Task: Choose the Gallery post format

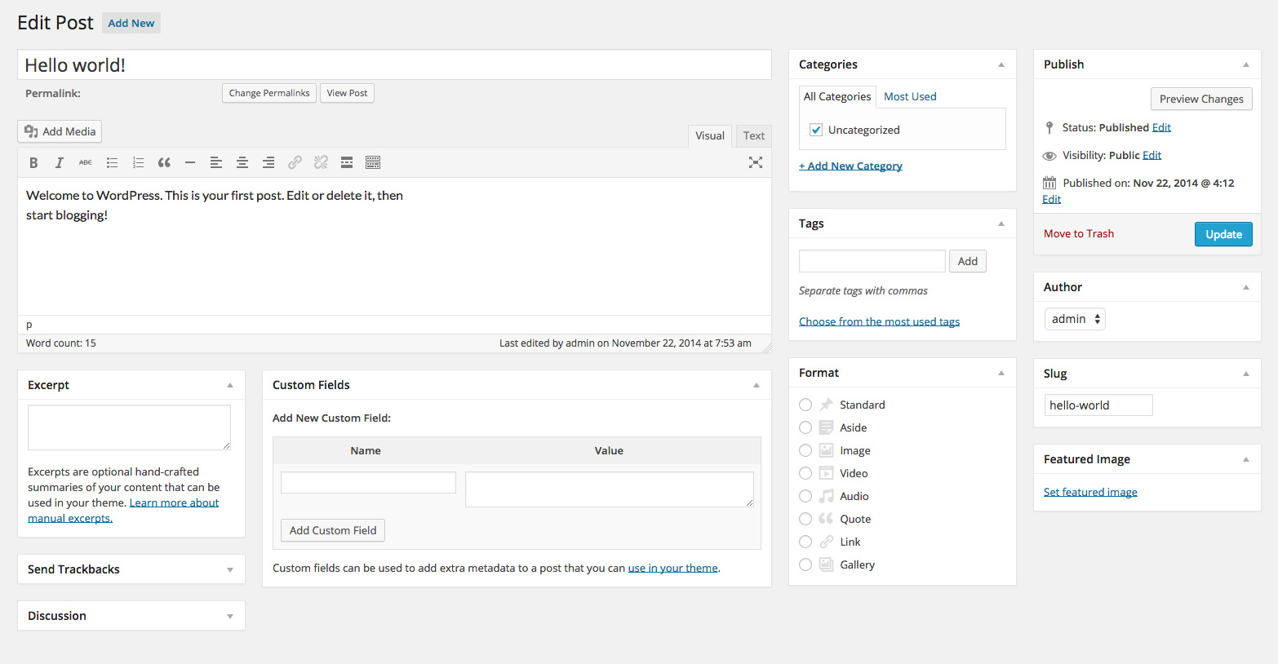Action: point(805,564)
